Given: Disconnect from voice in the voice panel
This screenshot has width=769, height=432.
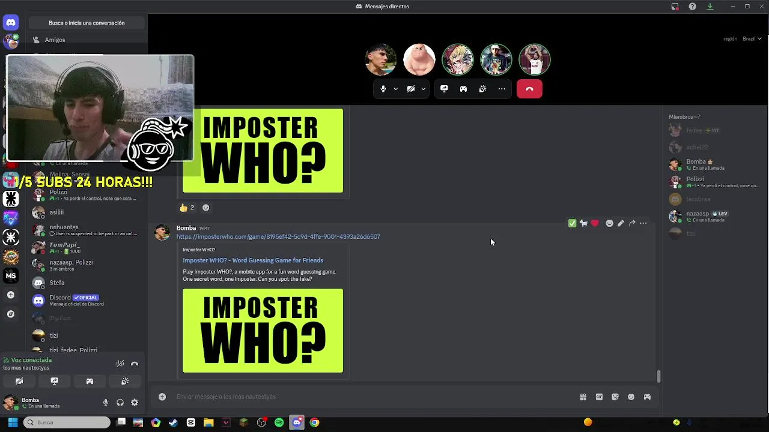Looking at the screenshot, I should coord(135,364).
